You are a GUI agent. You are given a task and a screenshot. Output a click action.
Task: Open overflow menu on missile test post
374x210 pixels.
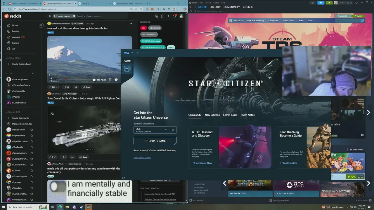[x=131, y=23]
